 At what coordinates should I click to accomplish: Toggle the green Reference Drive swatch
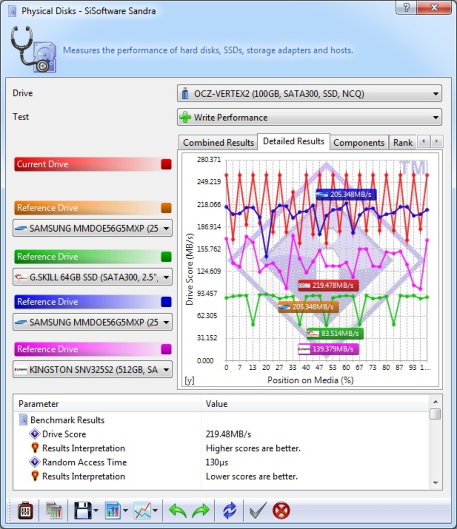click(166, 257)
